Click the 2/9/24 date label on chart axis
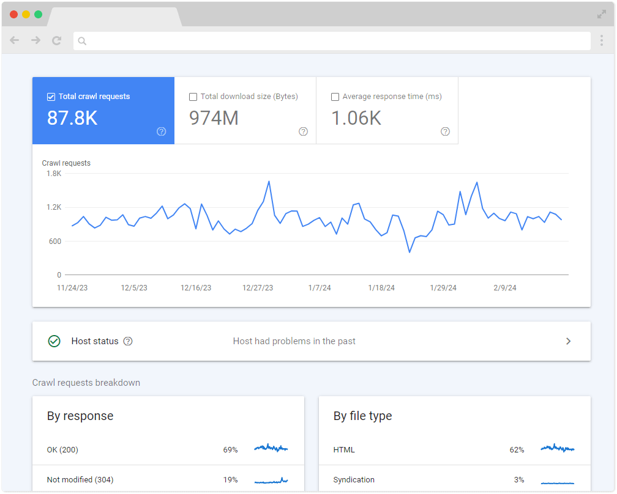 tap(505, 288)
